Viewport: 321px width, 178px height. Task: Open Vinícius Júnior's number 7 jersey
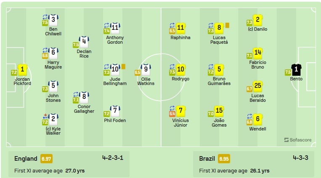pyautogui.click(x=180, y=111)
